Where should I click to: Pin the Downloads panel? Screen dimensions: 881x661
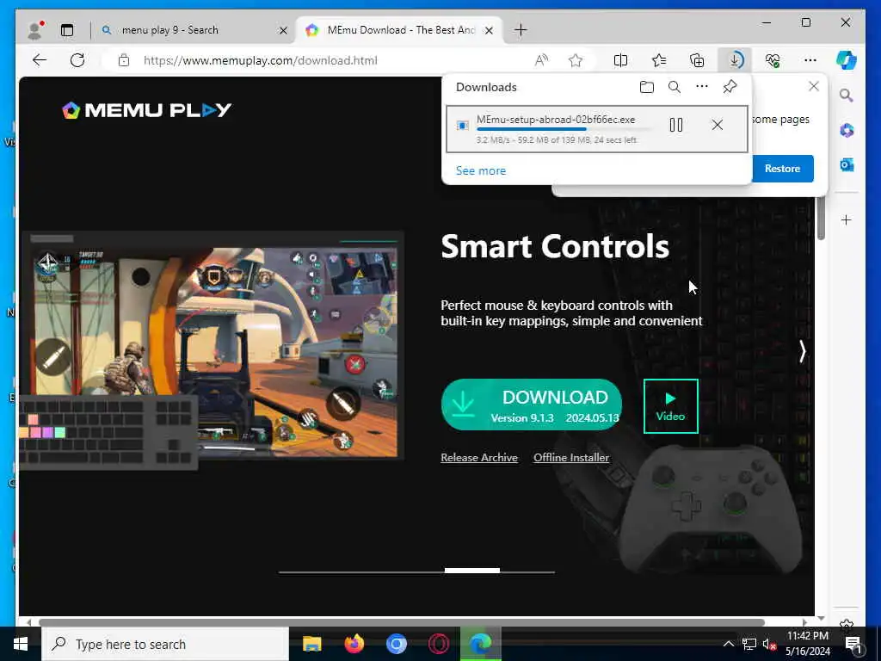coord(730,87)
